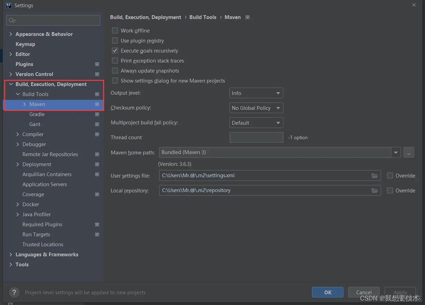This screenshot has height=305, width=425.
Task: Select Gant in Build Tools
Action: [x=35, y=124]
